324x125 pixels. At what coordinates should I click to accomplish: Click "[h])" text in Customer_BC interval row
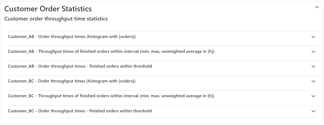click(211, 96)
